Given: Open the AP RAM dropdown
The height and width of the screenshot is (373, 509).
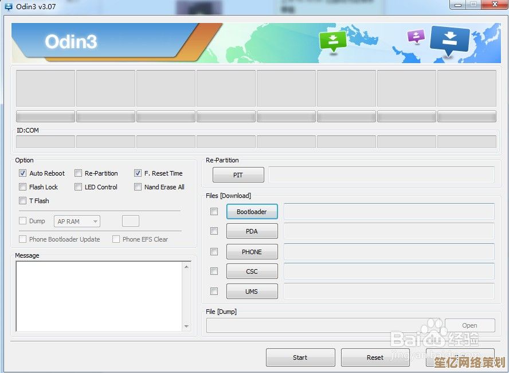Looking at the screenshot, I should coord(77,222).
